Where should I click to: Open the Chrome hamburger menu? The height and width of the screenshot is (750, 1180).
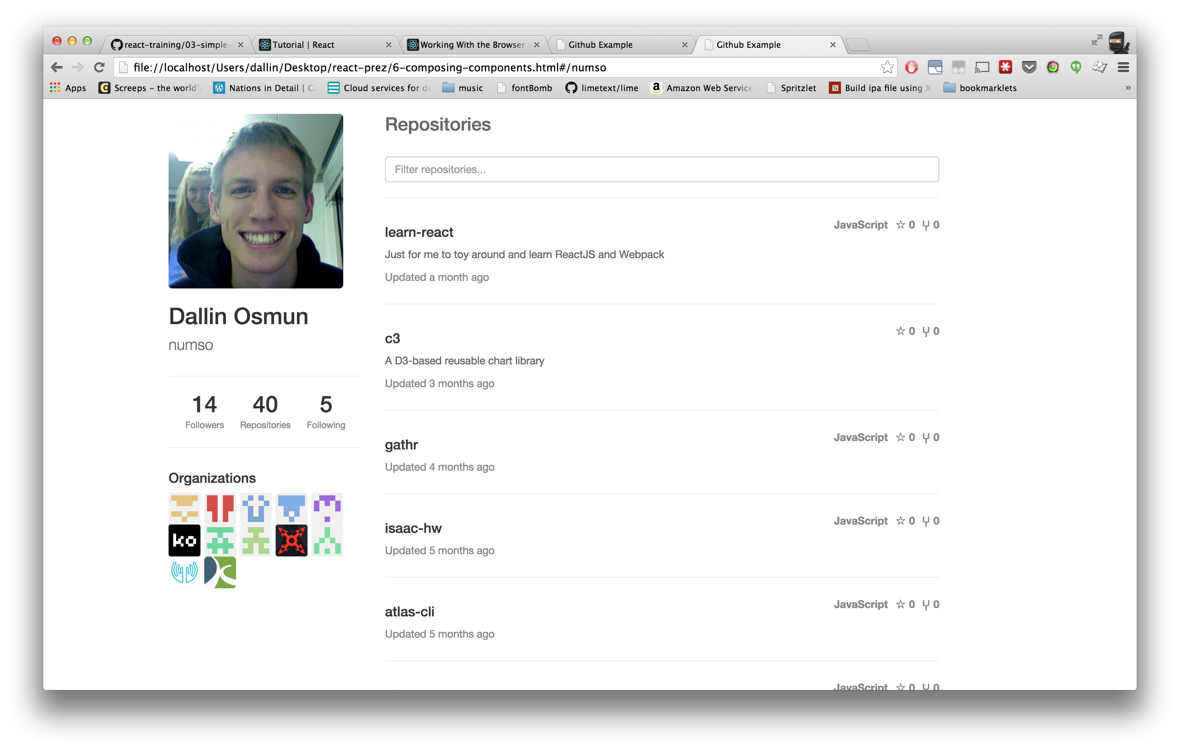[1123, 67]
